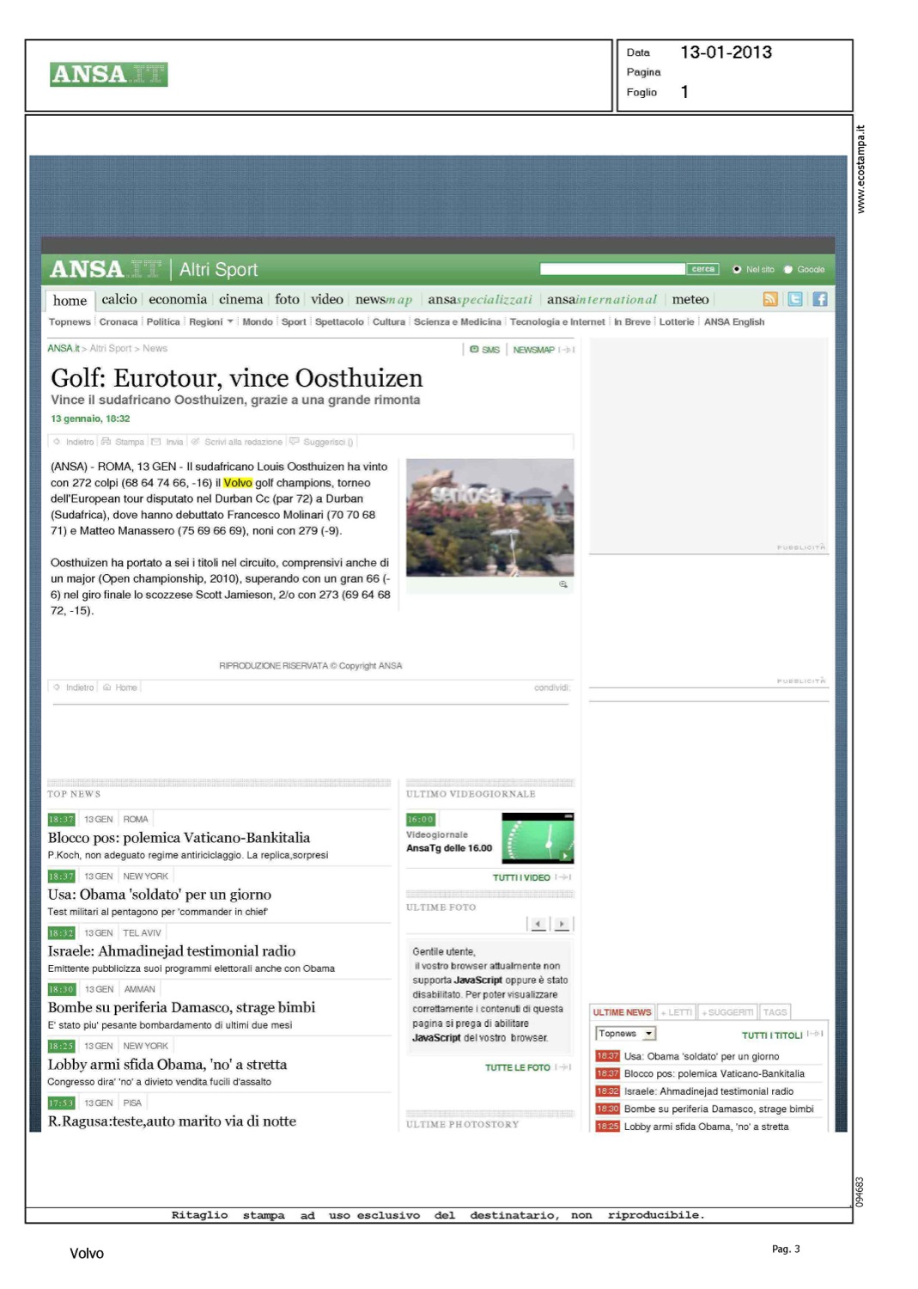Image resolution: width=918 pixels, height=1289 pixels.
Task: Switch to the '+ Suggeriti' tab
Action: pyautogui.click(x=727, y=1012)
